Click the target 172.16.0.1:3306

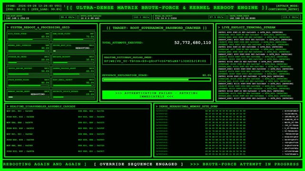(166, 18)
